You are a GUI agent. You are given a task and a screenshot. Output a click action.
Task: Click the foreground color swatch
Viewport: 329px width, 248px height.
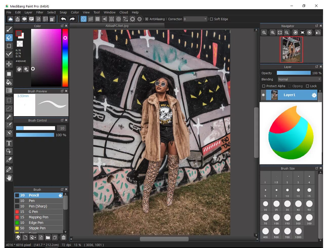pyautogui.click(x=18, y=33)
